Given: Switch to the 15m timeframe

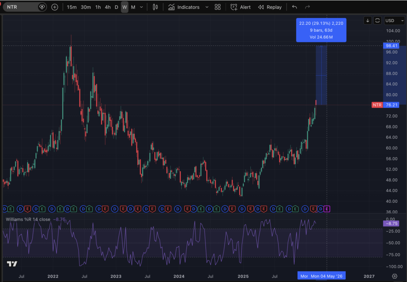Looking at the screenshot, I should click(72, 7).
